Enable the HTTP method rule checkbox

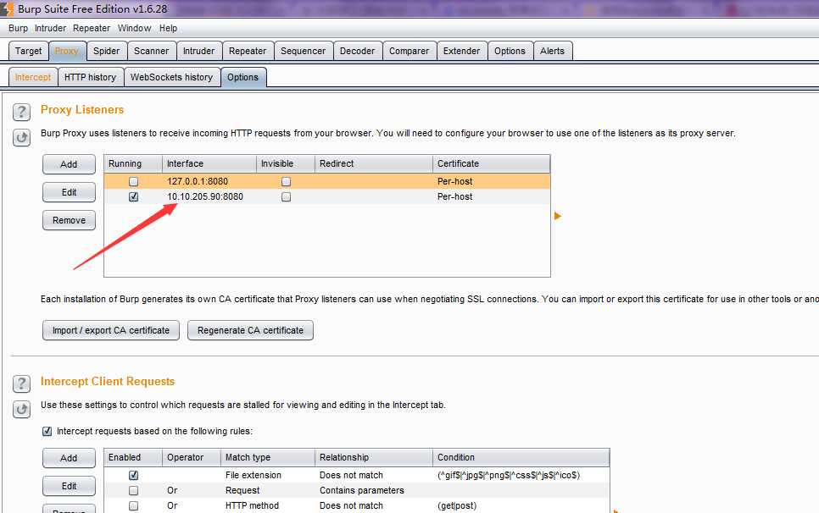click(134, 505)
